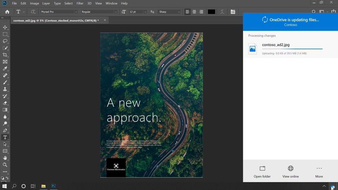
Task: Select the Pen tool
Action: pyautogui.click(x=5, y=131)
